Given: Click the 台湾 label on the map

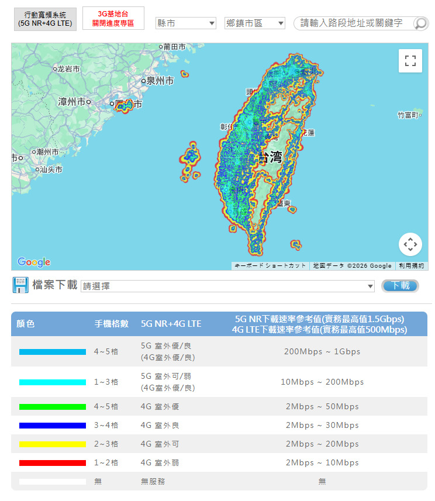Looking at the screenshot, I should click(270, 157).
